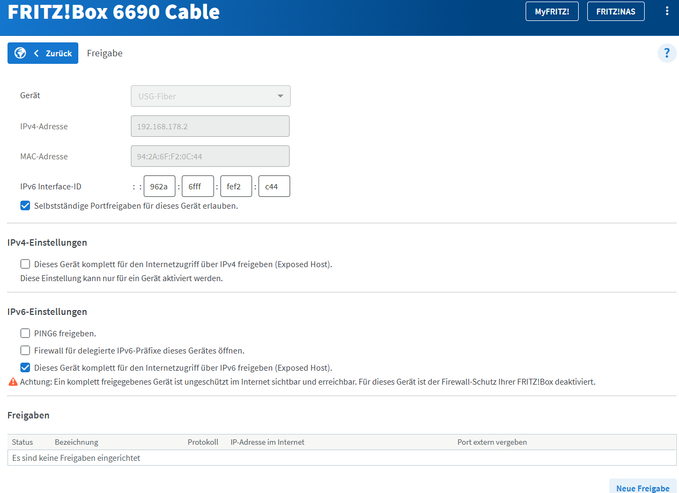Uncheck IPv6 Exposed Host checkbox
Viewport: 679px width, 493px height.
pyautogui.click(x=25, y=367)
